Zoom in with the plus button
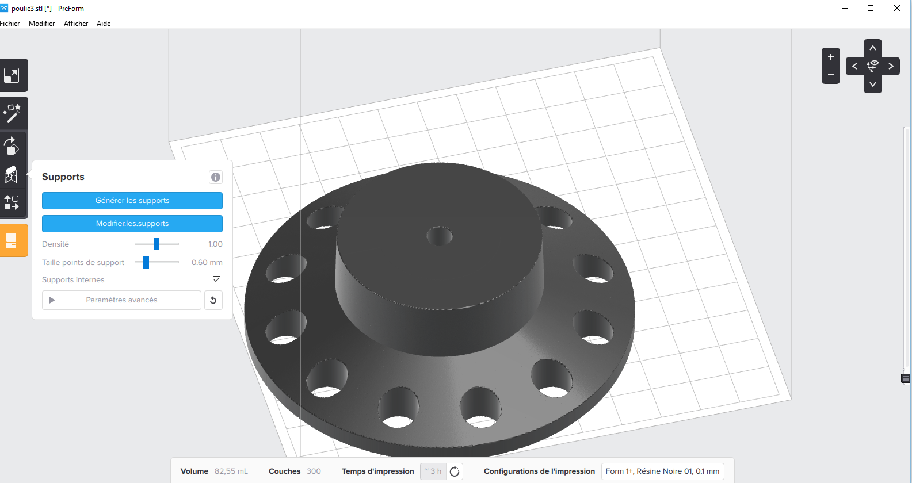The width and height of the screenshot is (912, 483). coord(831,57)
